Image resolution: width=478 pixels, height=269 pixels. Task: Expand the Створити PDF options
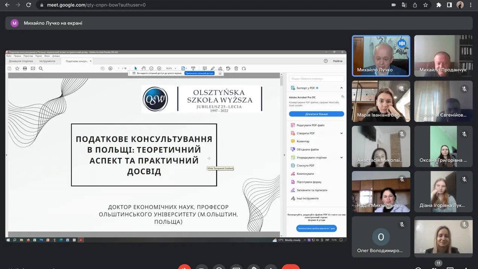341,133
